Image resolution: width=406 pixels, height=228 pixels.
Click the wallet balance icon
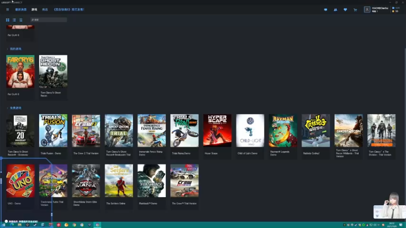[x=393, y=8]
